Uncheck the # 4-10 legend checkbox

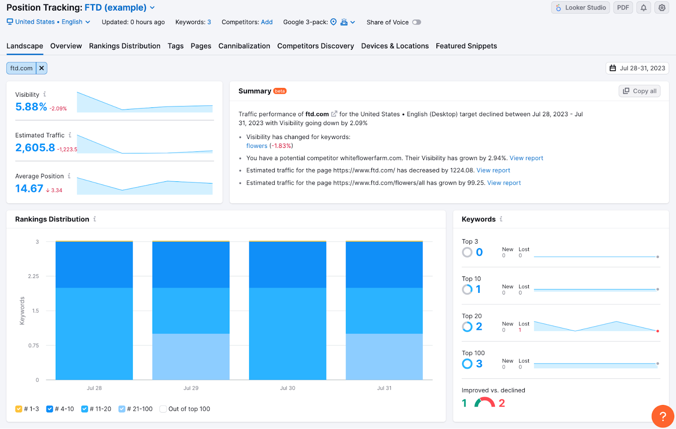[49, 409]
